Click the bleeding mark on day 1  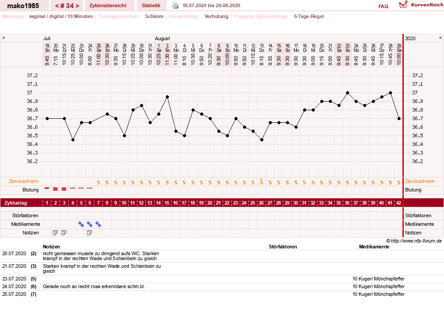[x=47, y=188]
